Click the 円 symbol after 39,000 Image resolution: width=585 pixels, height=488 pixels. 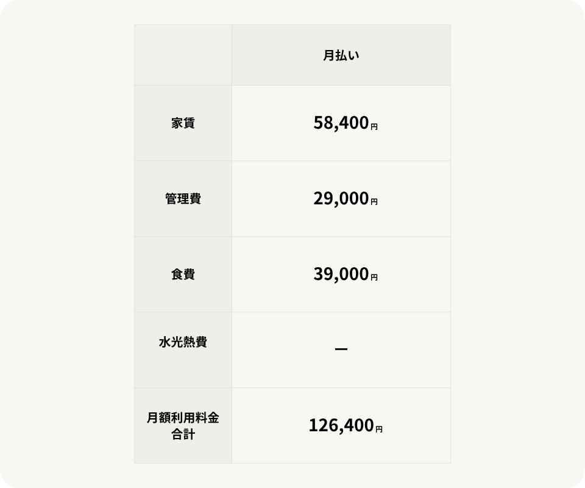374,278
